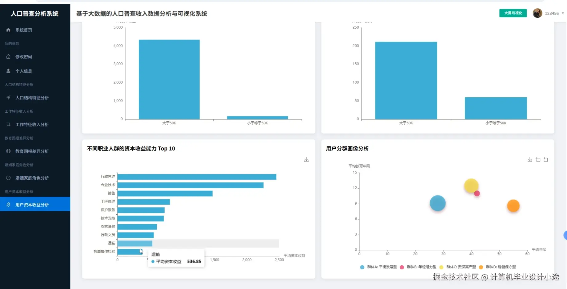The height and width of the screenshot is (289, 567).
Task: Toggle legend 群体B: 年轻潜力型
Action: click(418, 267)
